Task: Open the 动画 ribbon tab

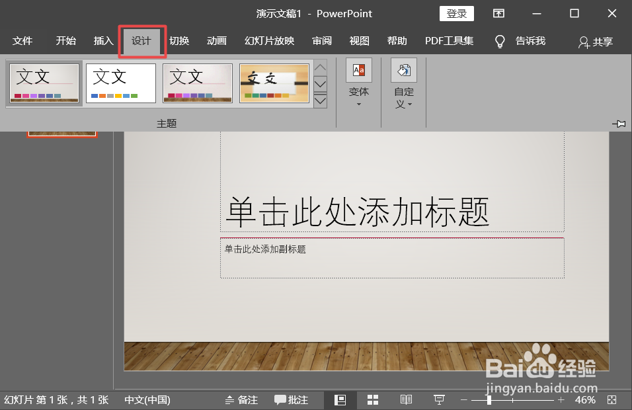Action: (x=217, y=41)
